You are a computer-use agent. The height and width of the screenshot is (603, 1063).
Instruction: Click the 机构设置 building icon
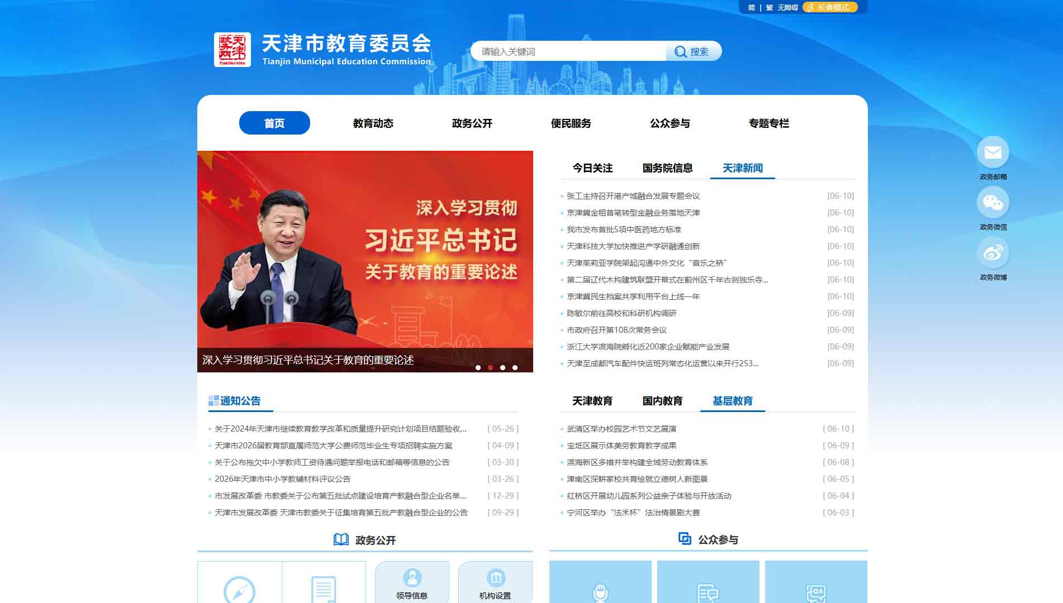[496, 577]
